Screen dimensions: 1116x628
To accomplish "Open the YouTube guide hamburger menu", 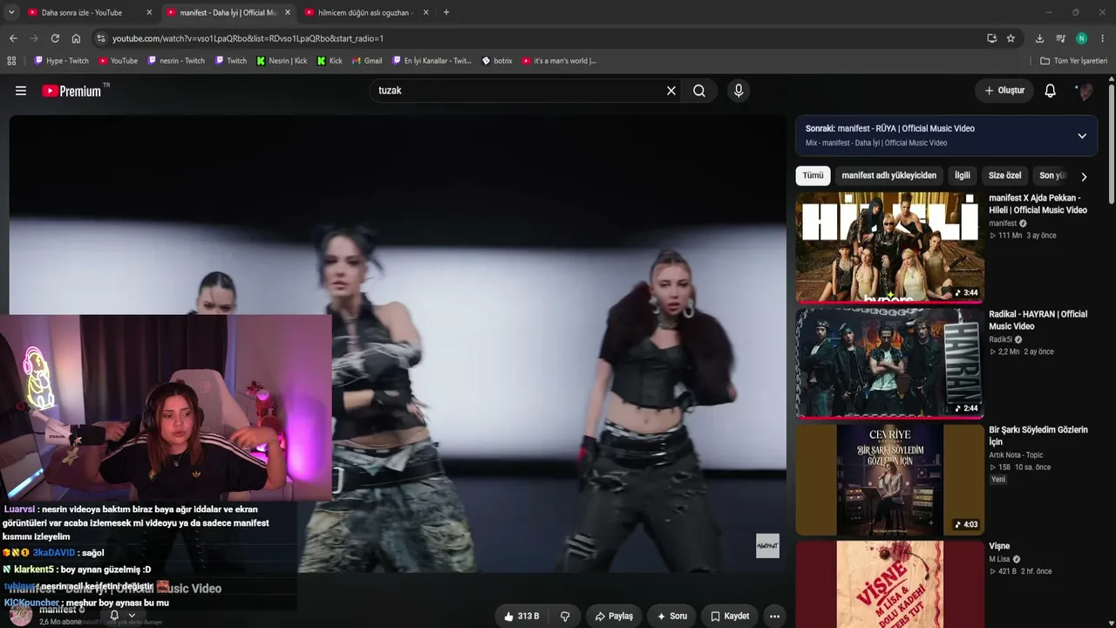I will pyautogui.click(x=21, y=91).
